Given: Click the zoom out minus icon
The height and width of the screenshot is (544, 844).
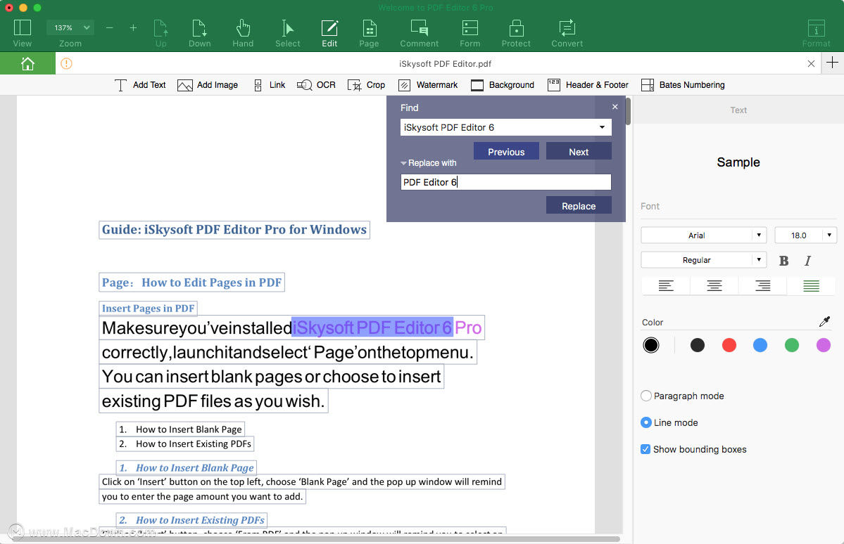Looking at the screenshot, I should [x=109, y=27].
